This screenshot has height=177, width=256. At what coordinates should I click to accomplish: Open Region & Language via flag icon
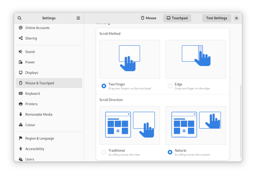tap(21, 138)
